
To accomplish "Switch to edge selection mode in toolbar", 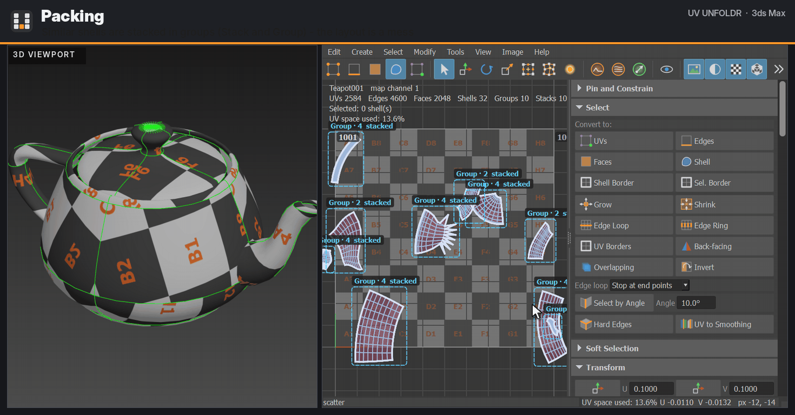I will [354, 69].
